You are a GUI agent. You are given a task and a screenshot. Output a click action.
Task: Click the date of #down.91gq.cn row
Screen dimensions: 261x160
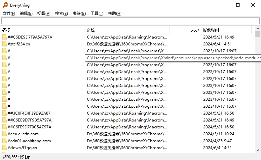pyautogui.click(x=217, y=148)
